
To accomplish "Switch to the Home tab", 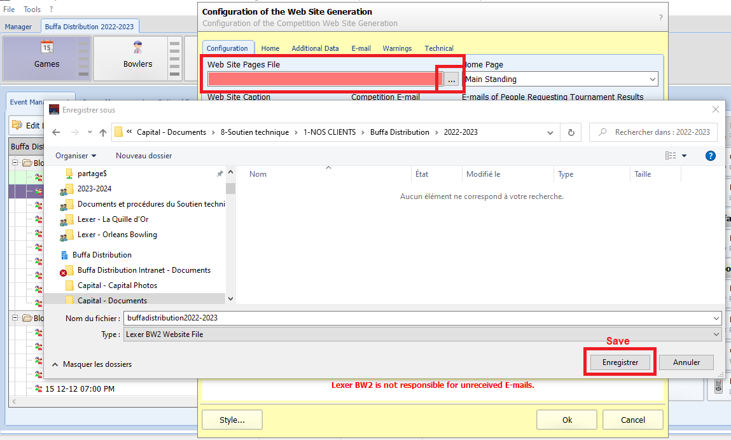I will tap(270, 48).
